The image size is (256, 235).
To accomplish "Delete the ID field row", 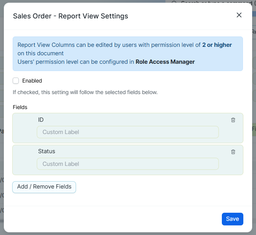I will pos(233,120).
